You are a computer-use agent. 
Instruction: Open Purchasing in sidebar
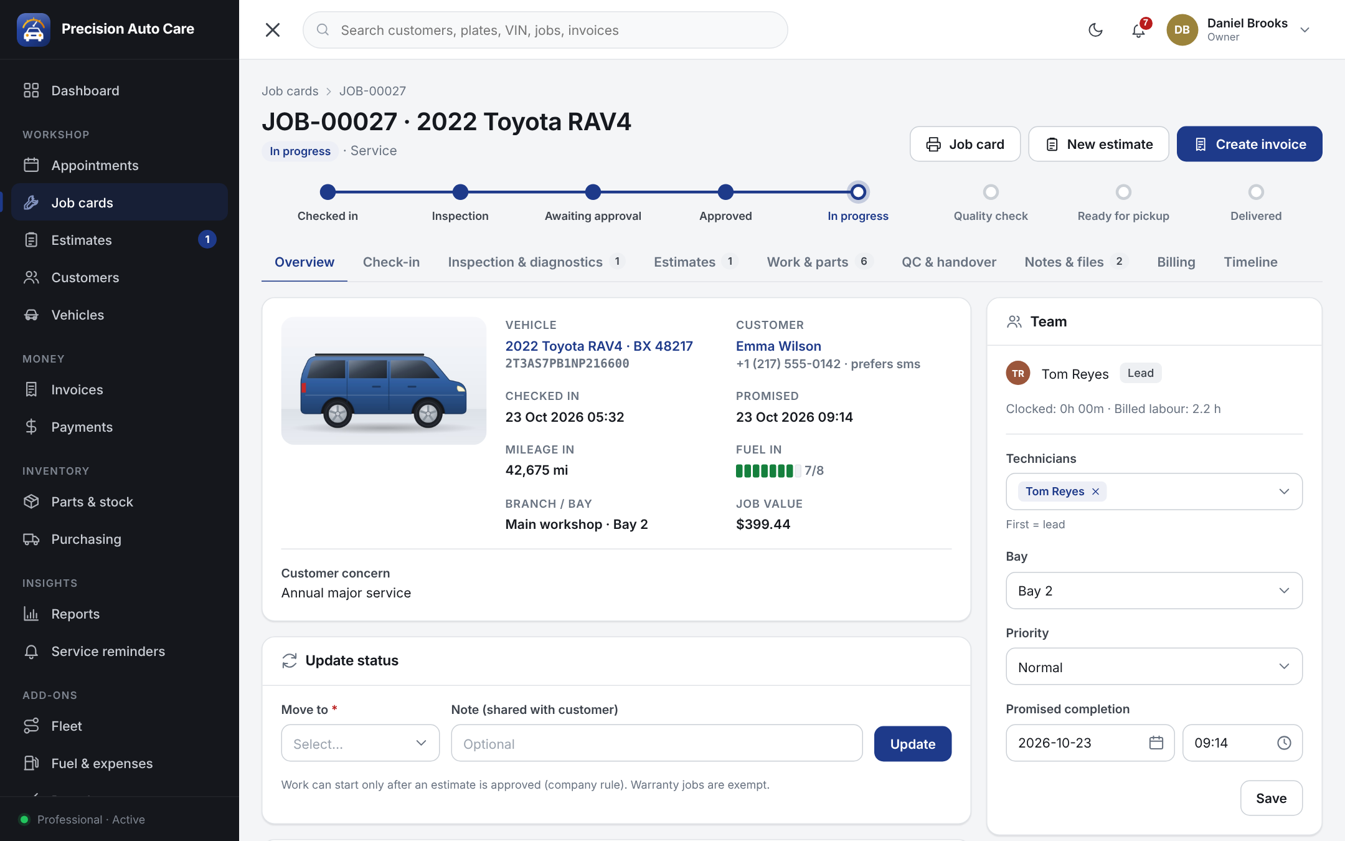(120, 539)
